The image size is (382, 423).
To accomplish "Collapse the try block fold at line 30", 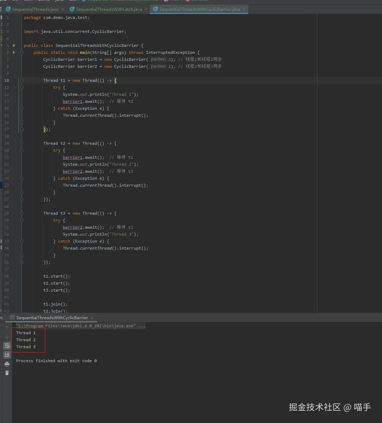I will point(22,220).
